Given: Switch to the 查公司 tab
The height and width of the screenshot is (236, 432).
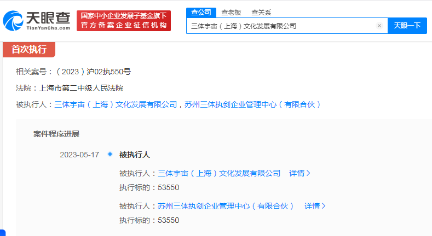Looking at the screenshot, I should pos(201,12).
